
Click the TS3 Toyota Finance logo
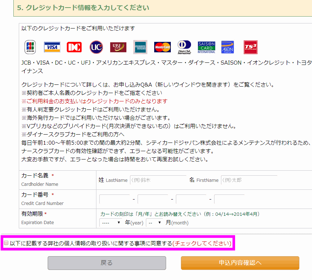tap(250, 47)
